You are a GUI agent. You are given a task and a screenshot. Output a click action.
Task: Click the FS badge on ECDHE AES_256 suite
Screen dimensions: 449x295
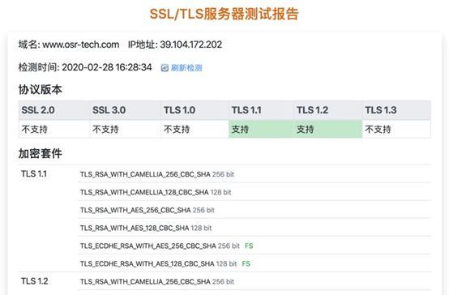[x=249, y=246]
